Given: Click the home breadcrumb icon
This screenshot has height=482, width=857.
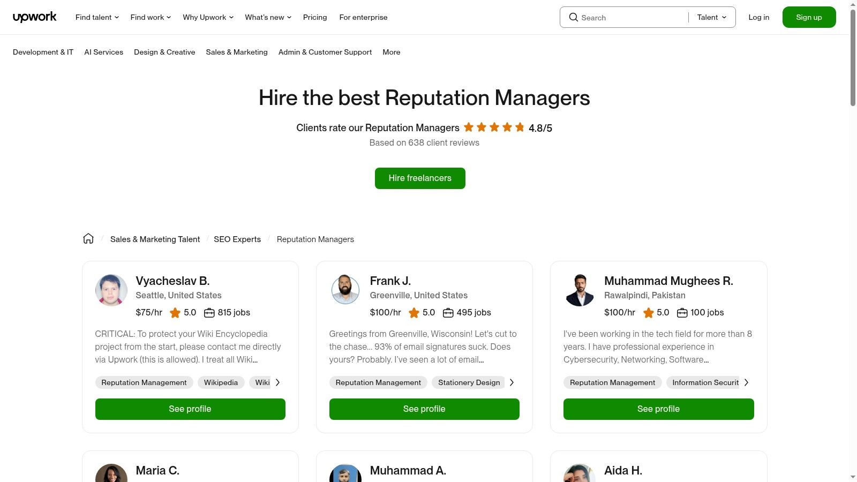Looking at the screenshot, I should click(x=88, y=239).
